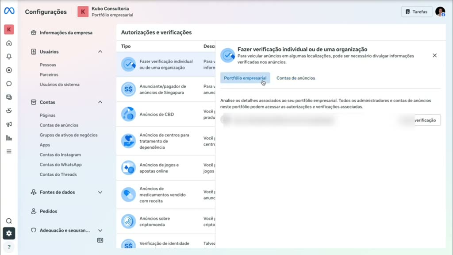Image resolution: width=453 pixels, height=255 pixels.
Task: Open Contas de anúncios in sidebar
Action: tap(59, 125)
